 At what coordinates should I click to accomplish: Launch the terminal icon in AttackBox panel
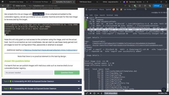pos(117,9)
